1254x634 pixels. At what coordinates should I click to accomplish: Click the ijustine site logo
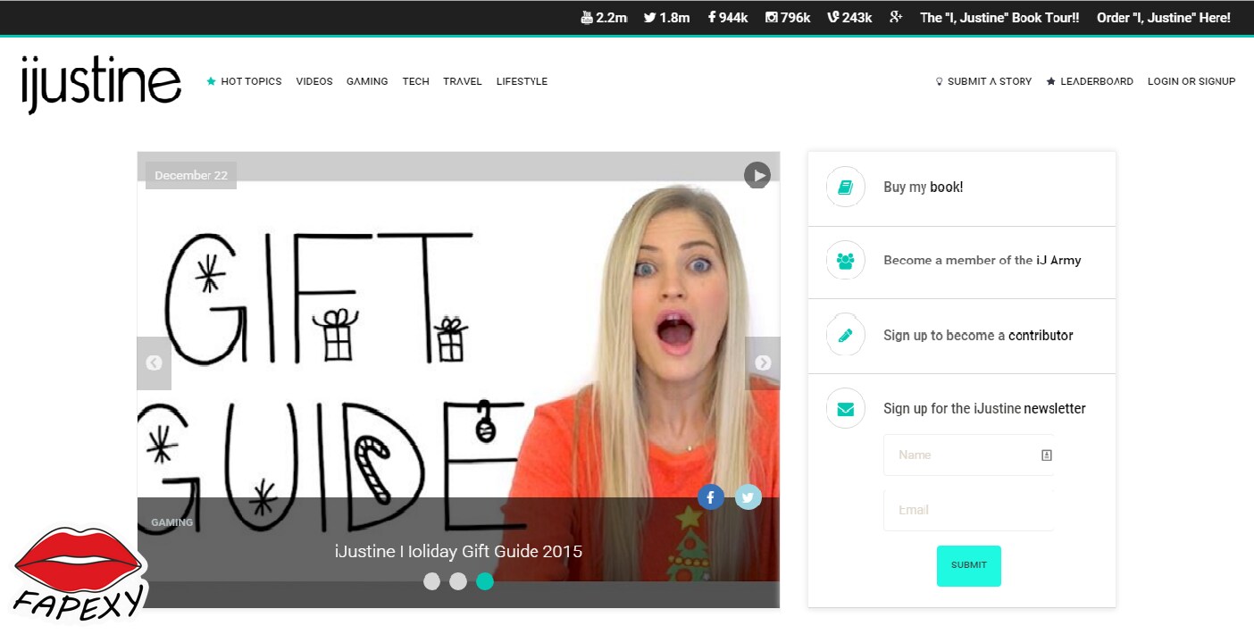click(101, 83)
